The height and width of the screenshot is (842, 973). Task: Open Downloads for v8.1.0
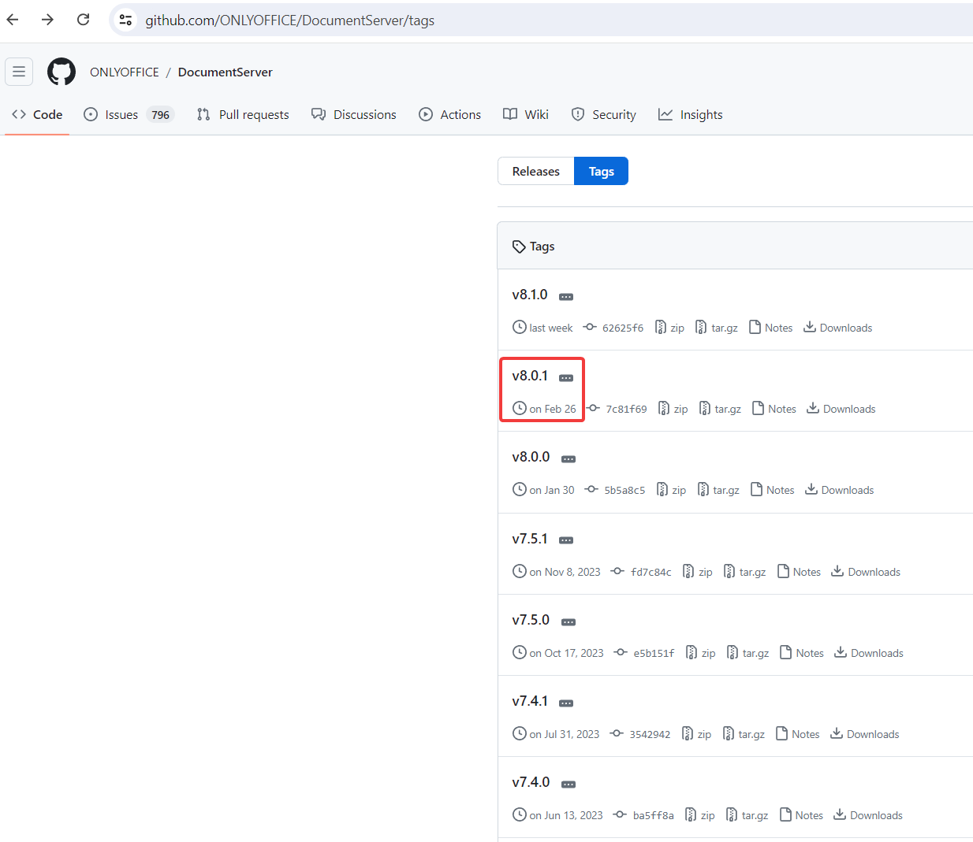pos(837,328)
